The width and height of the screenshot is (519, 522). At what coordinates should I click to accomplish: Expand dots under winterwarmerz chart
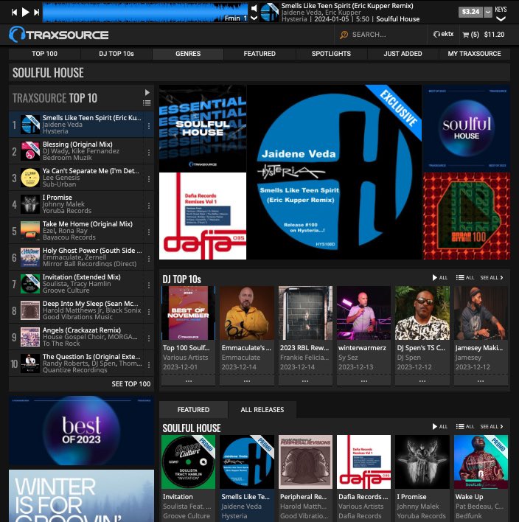point(364,381)
